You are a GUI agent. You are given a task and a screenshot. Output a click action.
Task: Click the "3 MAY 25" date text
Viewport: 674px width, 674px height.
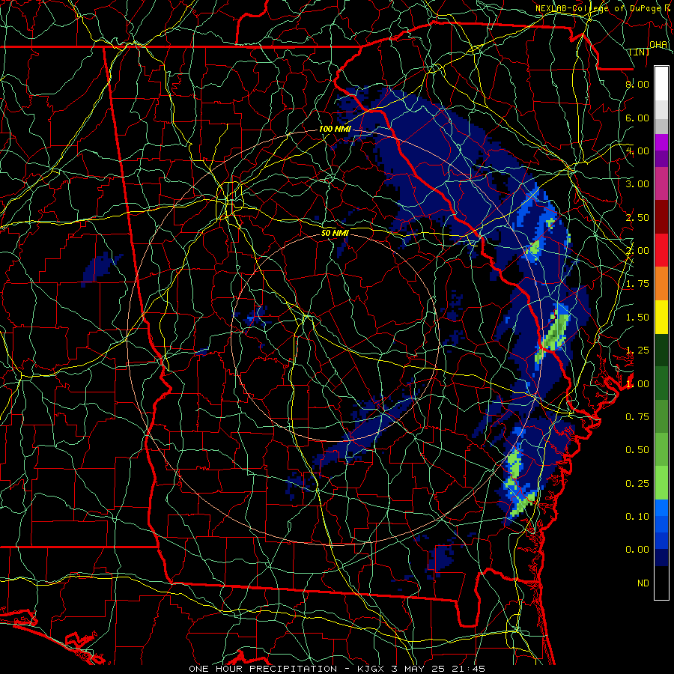click(x=419, y=669)
